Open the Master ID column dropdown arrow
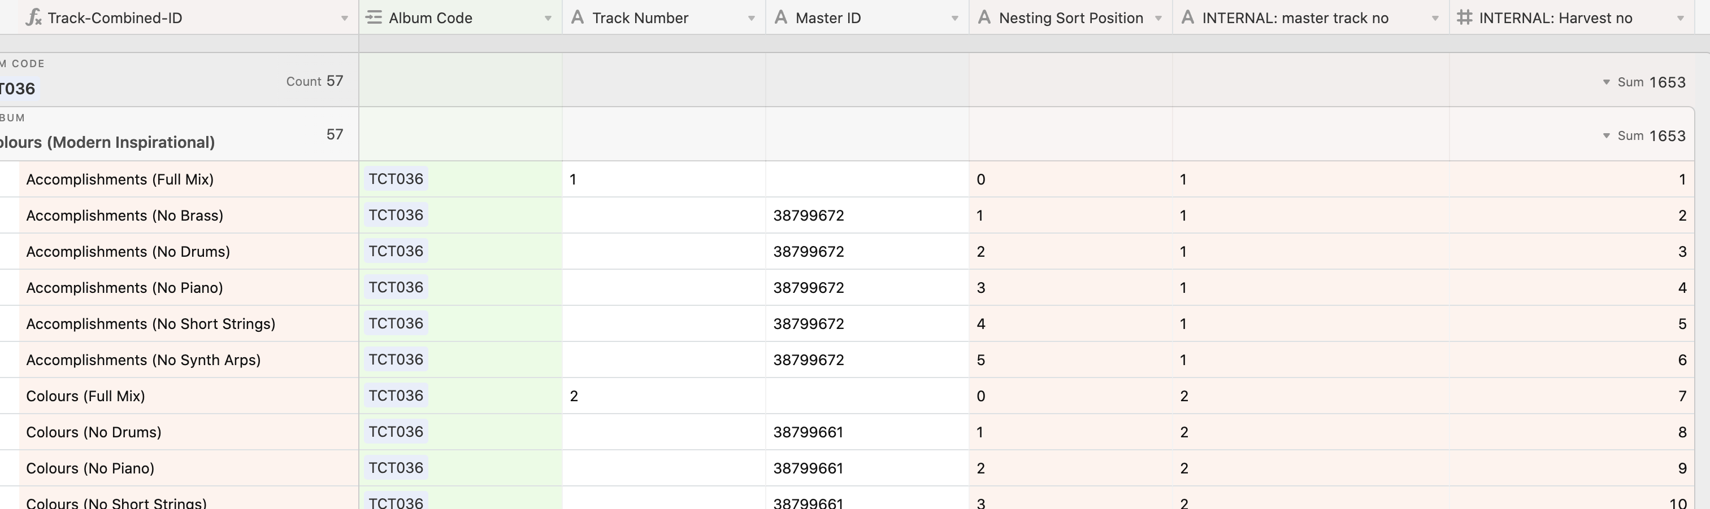 (954, 19)
